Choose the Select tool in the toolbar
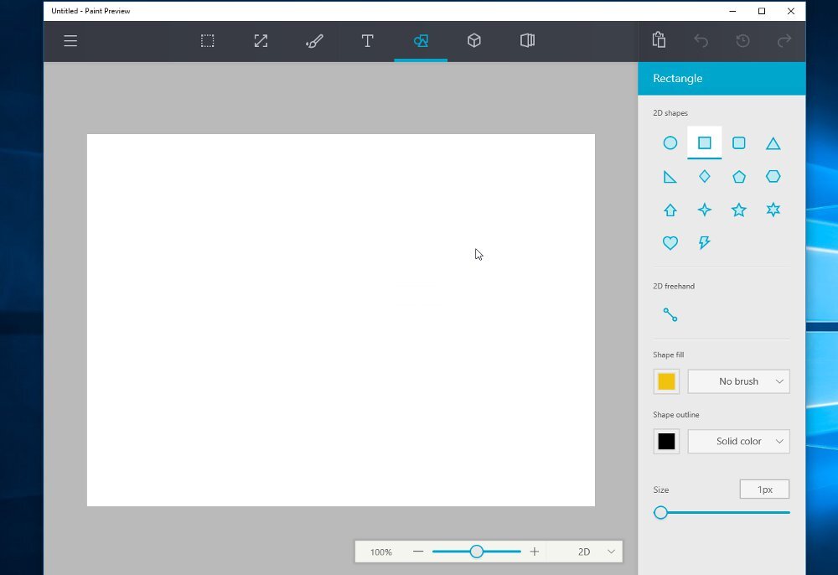This screenshot has height=575, width=838. tap(207, 41)
